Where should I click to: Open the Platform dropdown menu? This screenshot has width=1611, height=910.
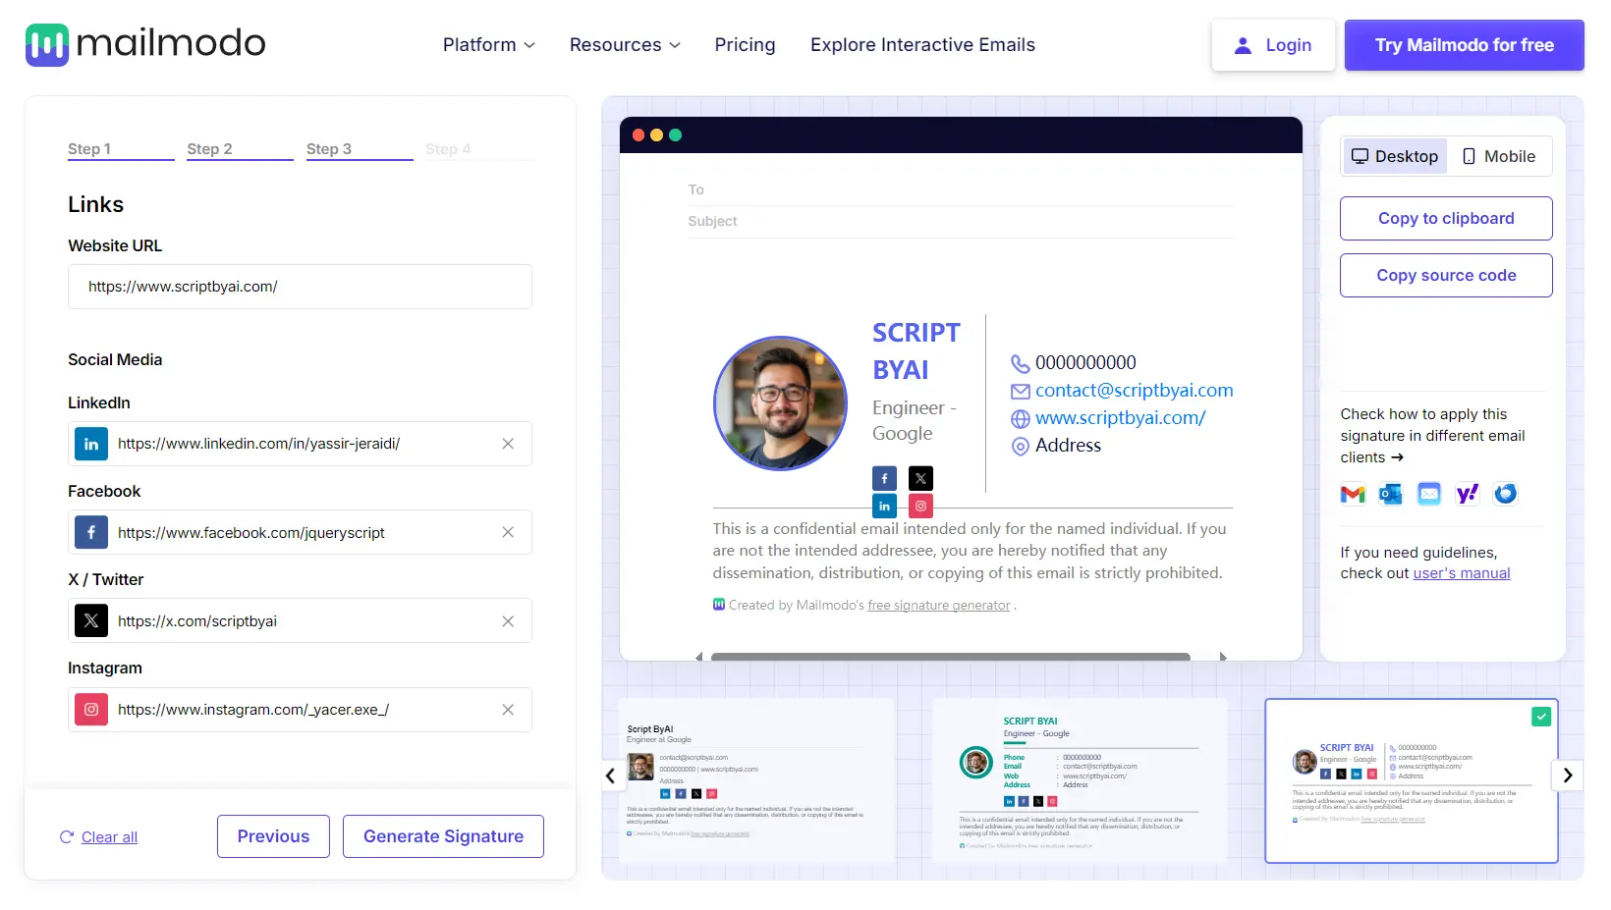click(487, 45)
